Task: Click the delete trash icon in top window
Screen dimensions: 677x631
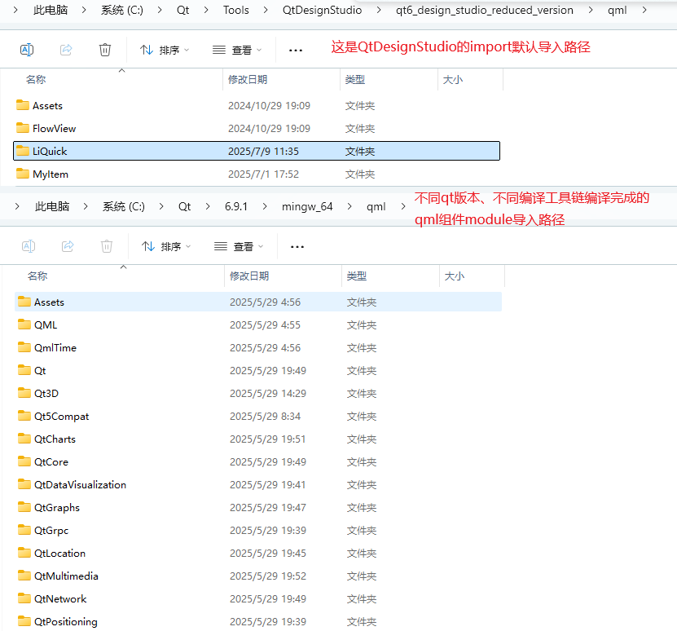Action: coord(105,50)
